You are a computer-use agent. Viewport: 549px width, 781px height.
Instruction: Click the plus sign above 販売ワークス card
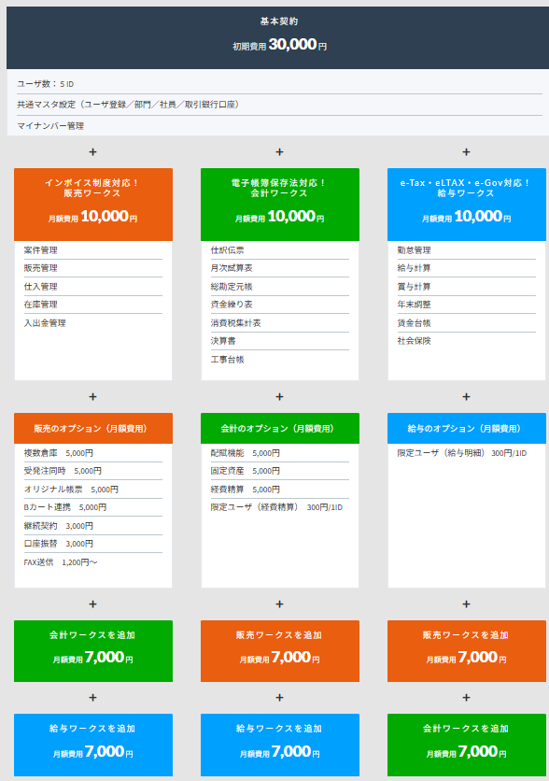click(x=93, y=152)
